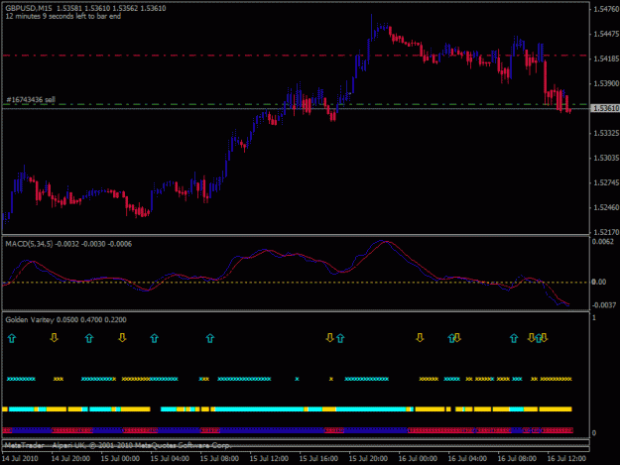
Task: Click the Golden Varitey indicator label
Action: coord(66,319)
